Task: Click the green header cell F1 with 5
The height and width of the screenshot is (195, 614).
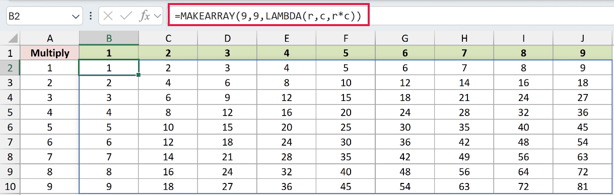Action: (346, 53)
